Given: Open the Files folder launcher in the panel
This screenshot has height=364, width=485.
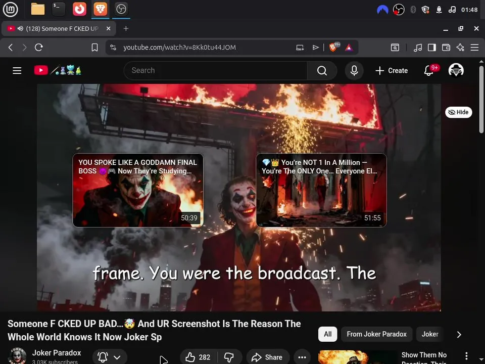Looking at the screenshot, I should [x=38, y=9].
